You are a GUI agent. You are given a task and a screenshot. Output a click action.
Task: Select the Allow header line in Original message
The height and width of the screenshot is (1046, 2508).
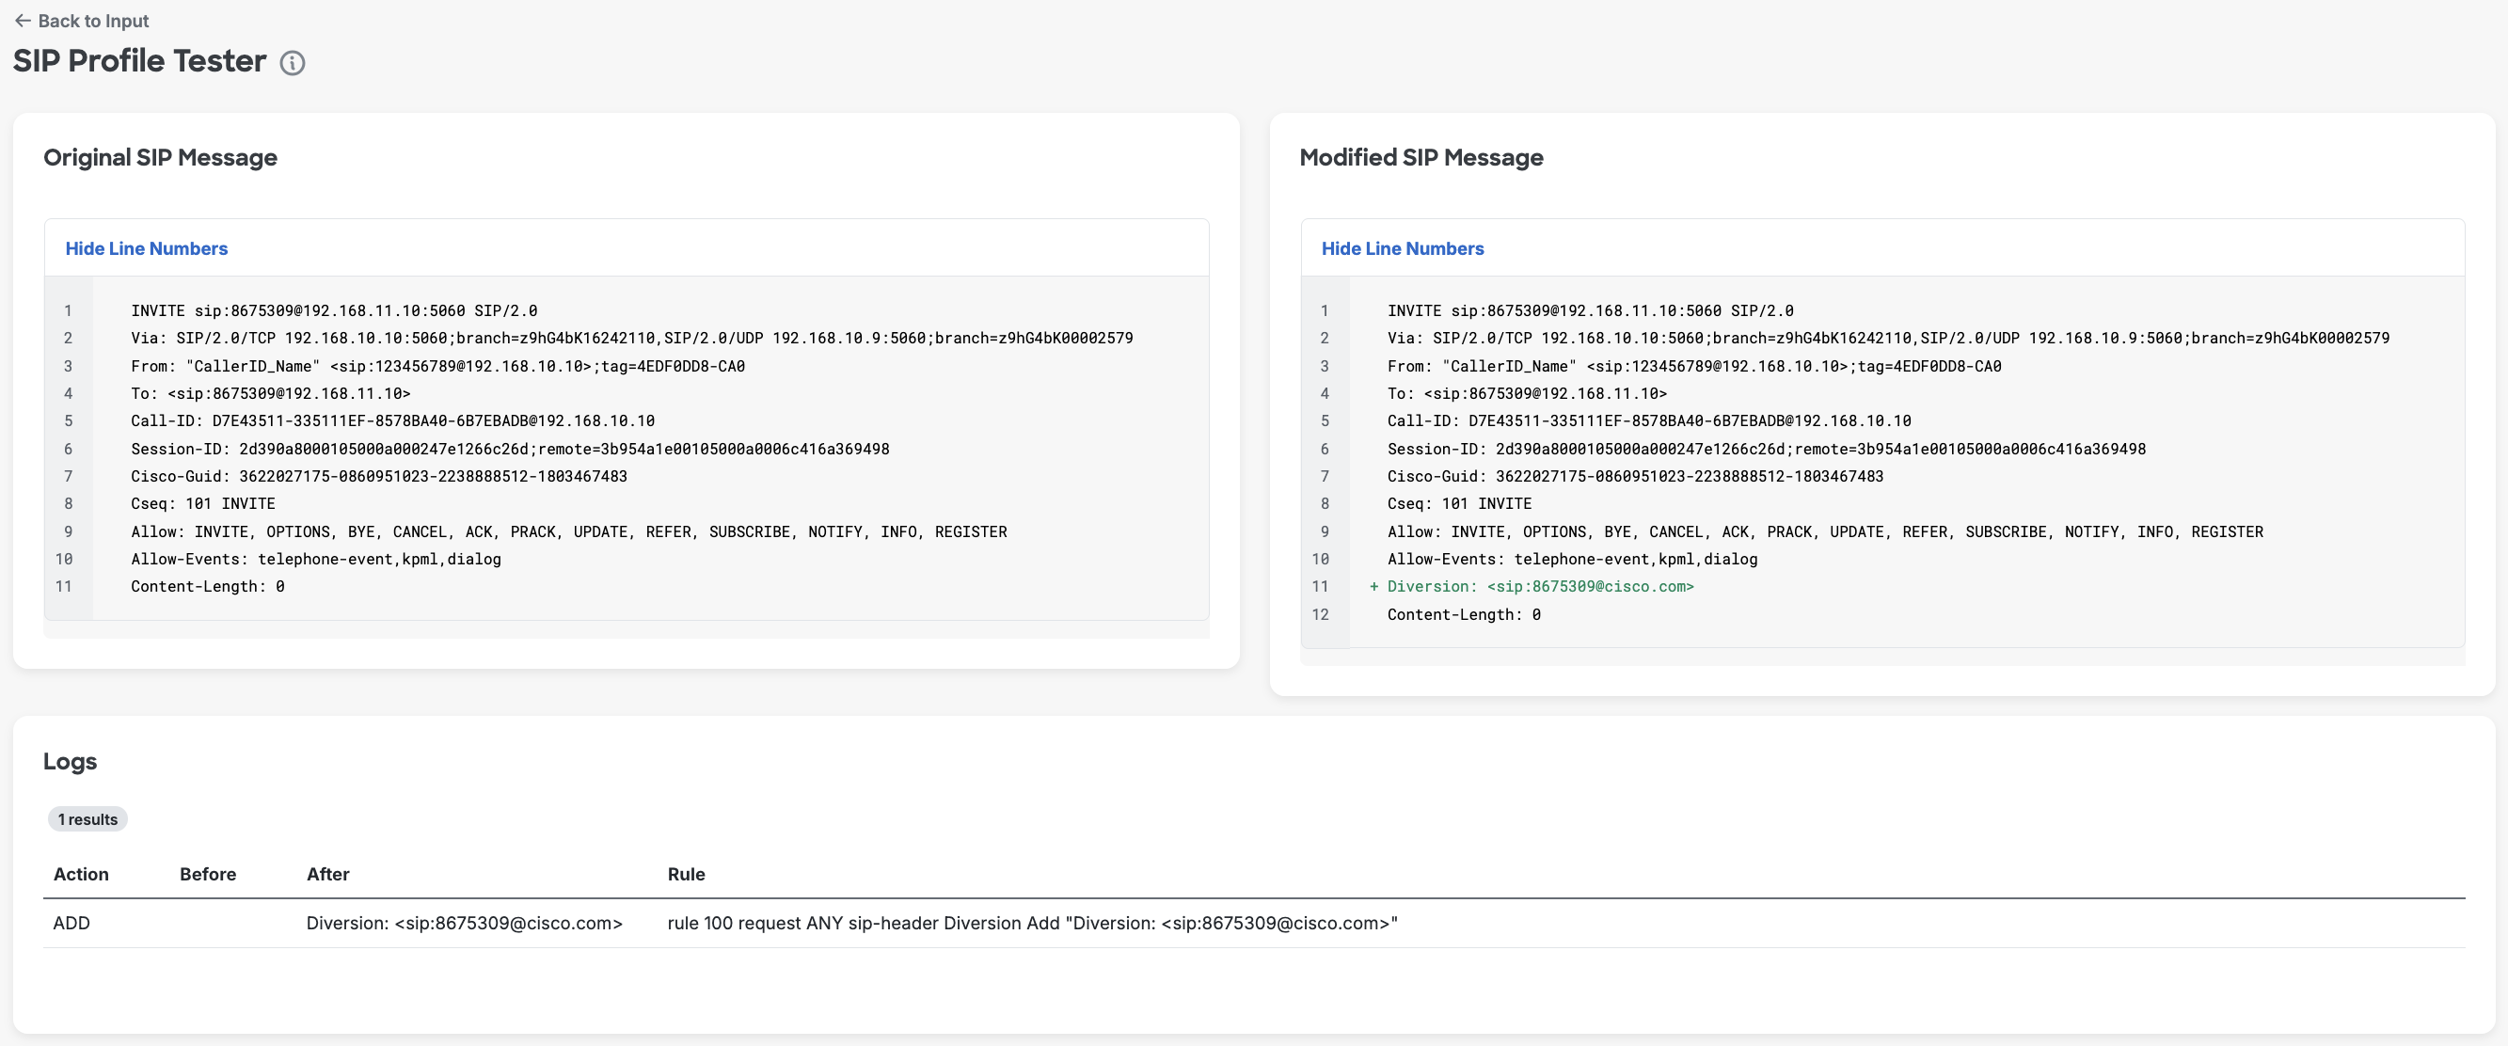pyautogui.click(x=568, y=531)
